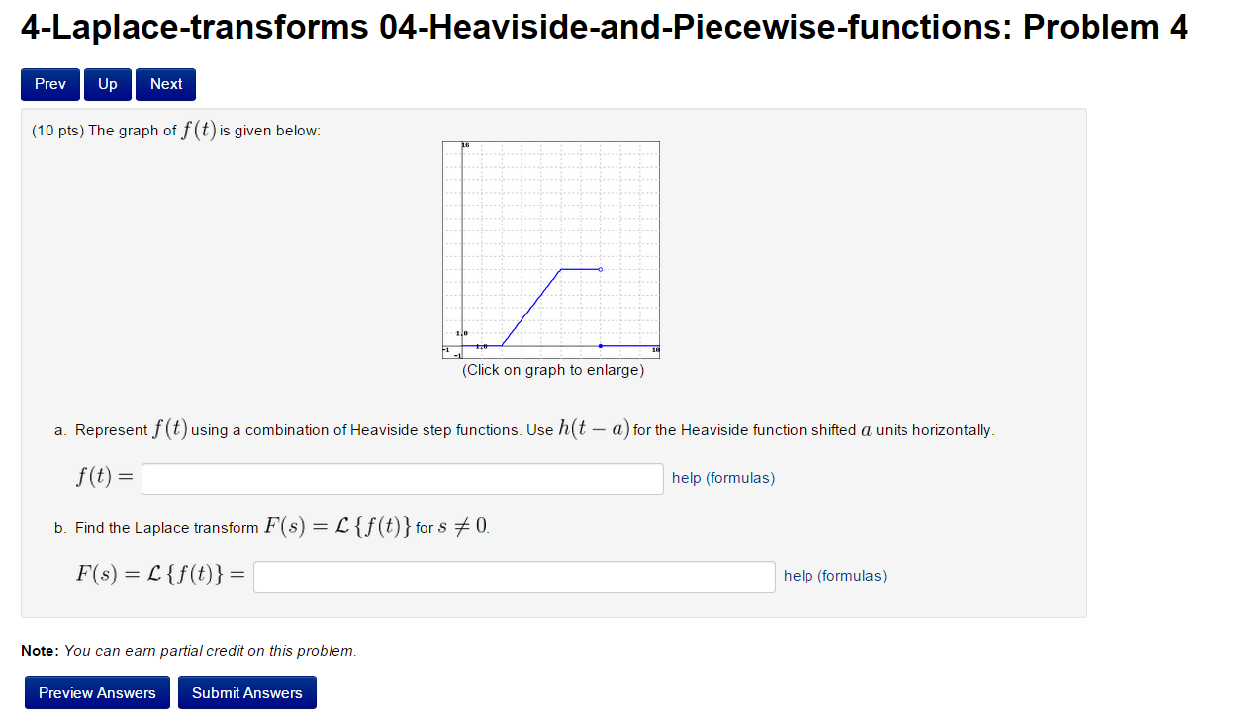Click the Next navigation button
Screen dimensions: 1235x717
click(164, 84)
